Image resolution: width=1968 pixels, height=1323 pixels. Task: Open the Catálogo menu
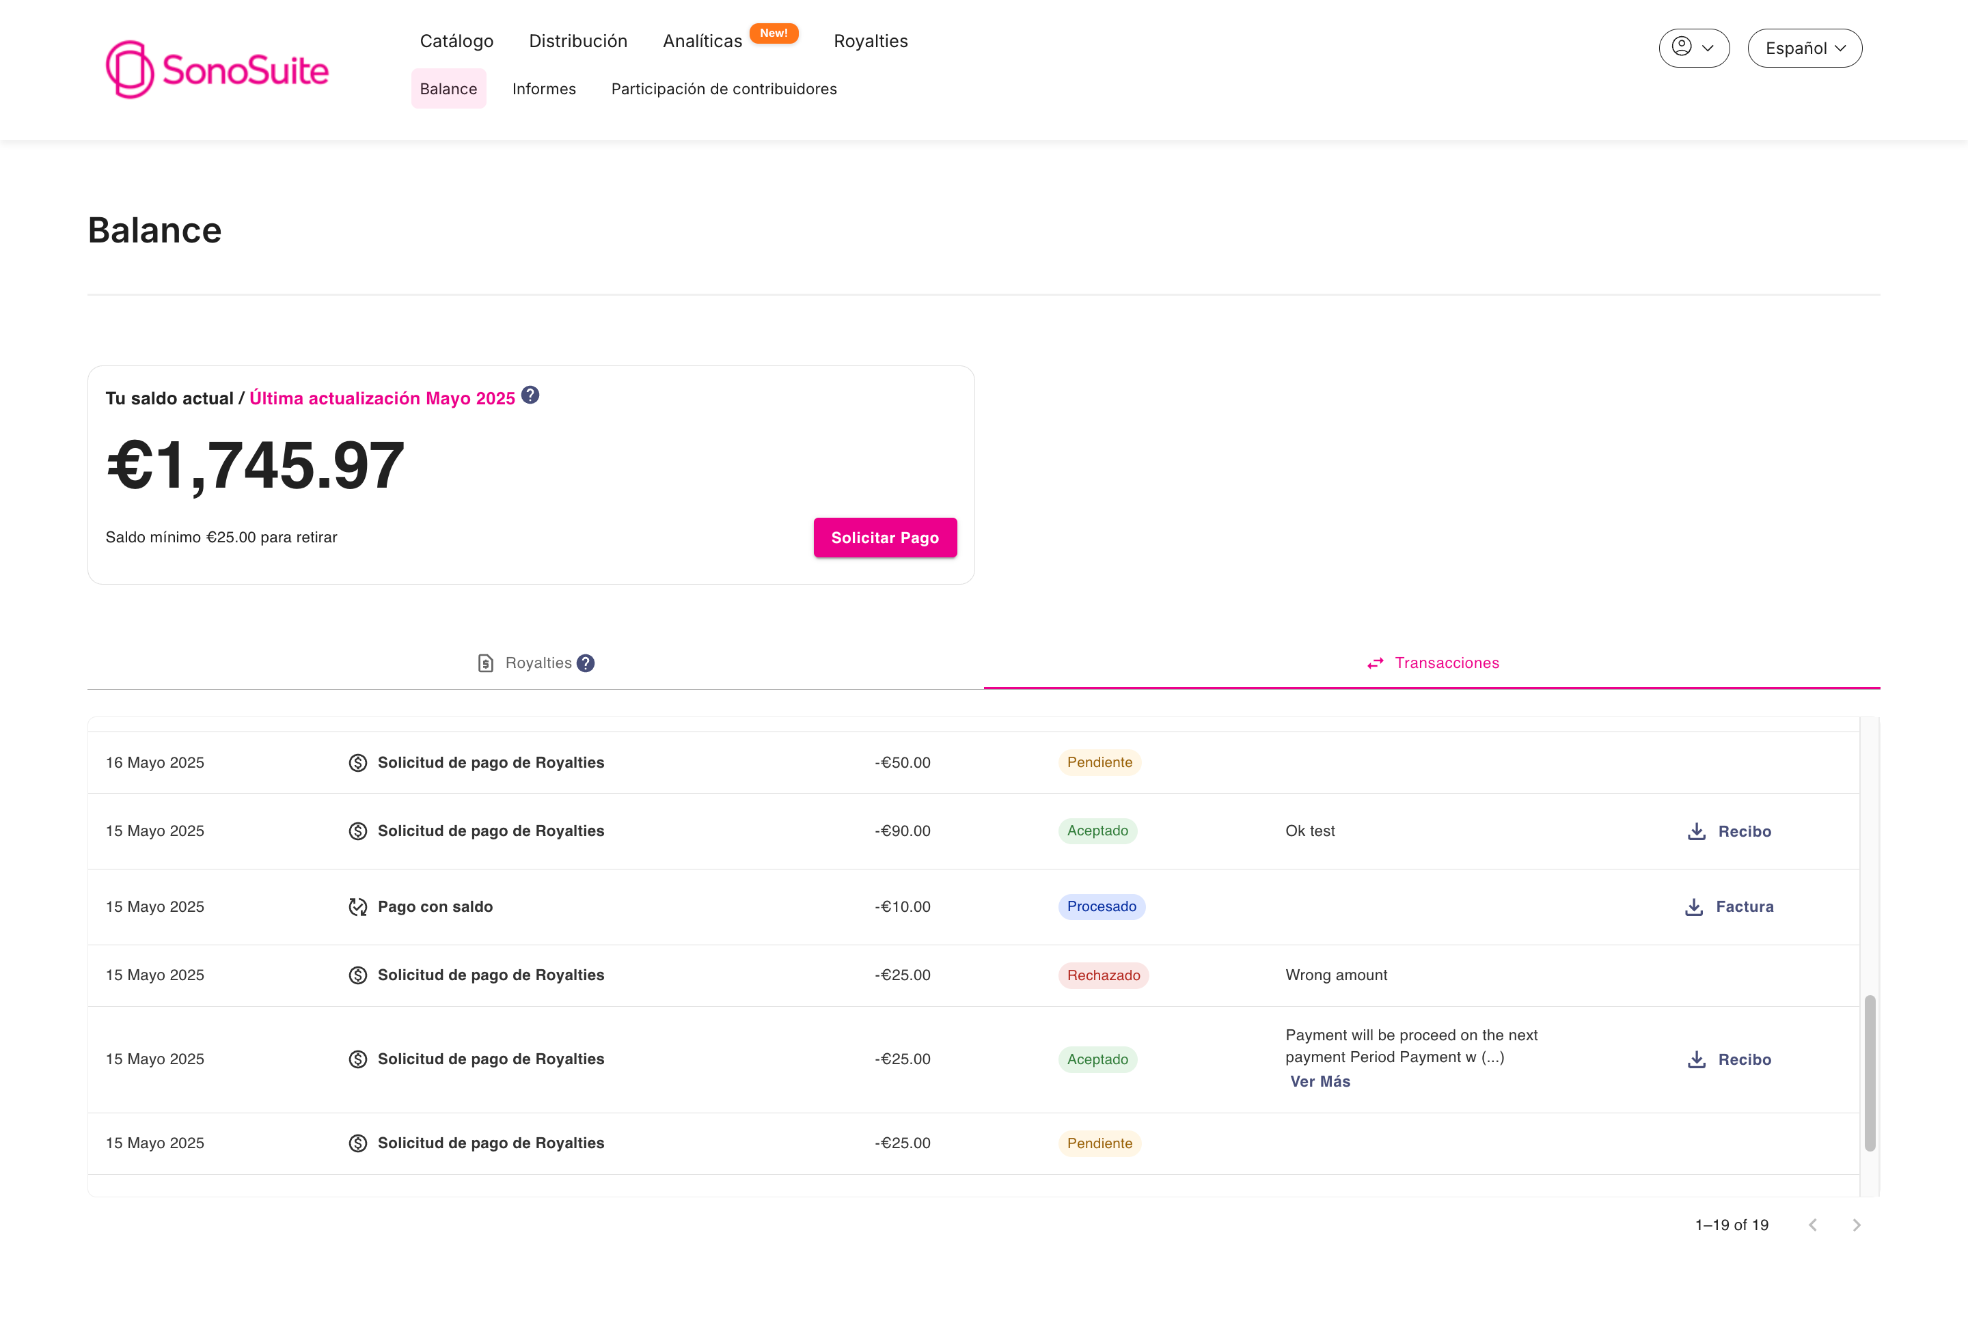(456, 40)
